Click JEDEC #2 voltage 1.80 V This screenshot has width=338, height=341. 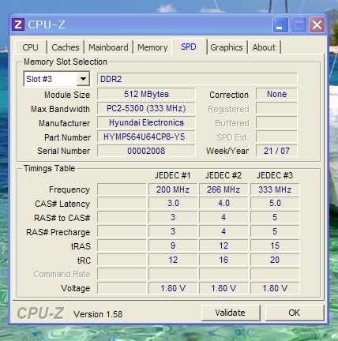click(x=223, y=288)
